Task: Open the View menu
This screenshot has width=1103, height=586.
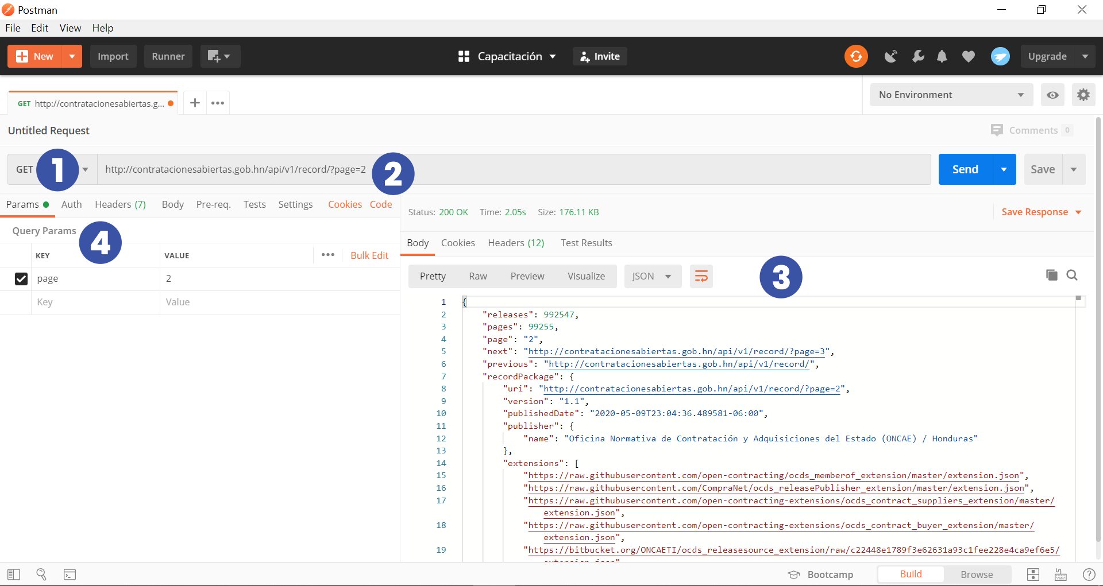Action: coord(70,28)
